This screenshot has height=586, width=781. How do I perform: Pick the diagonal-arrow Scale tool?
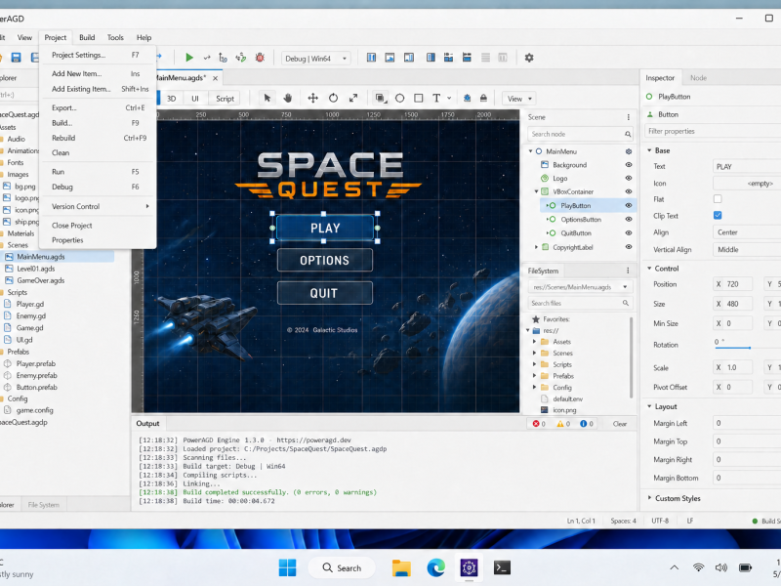pyautogui.click(x=353, y=99)
